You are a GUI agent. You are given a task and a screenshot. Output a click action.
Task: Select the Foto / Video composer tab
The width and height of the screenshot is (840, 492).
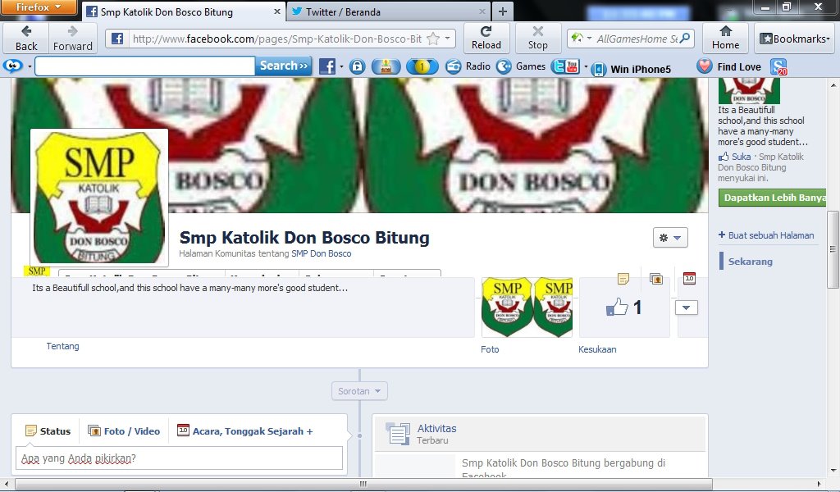coord(125,431)
